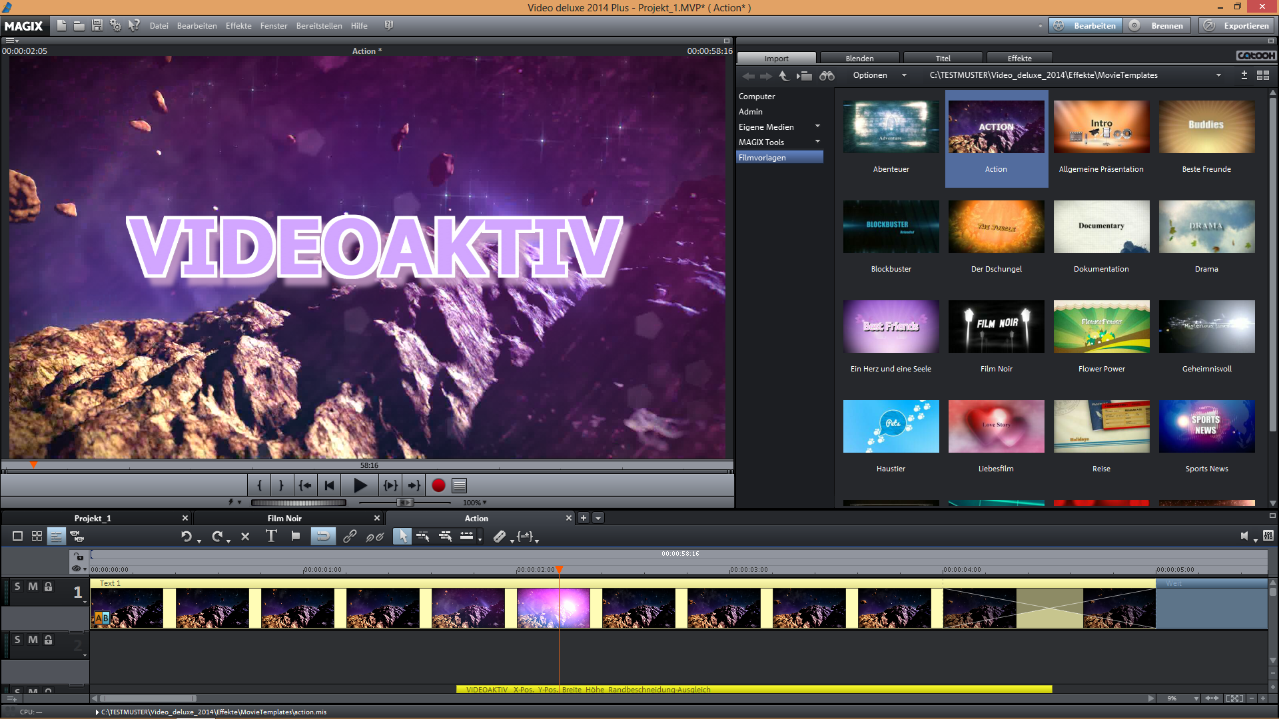Open the redo history dropdown arrow

(228, 541)
